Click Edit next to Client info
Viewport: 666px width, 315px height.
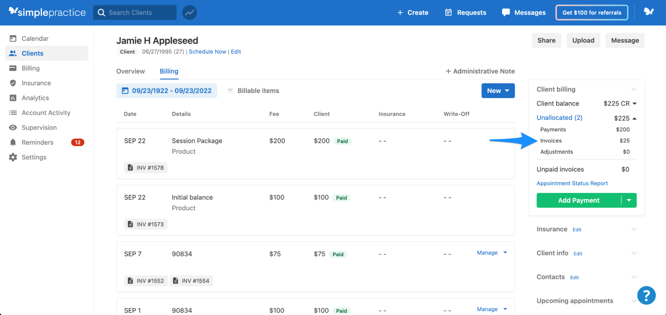[x=578, y=254]
